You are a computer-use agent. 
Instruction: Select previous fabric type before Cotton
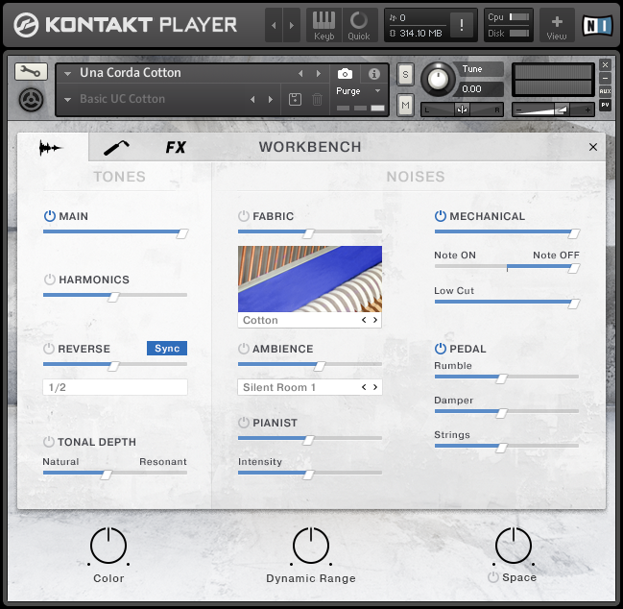pyautogui.click(x=364, y=320)
